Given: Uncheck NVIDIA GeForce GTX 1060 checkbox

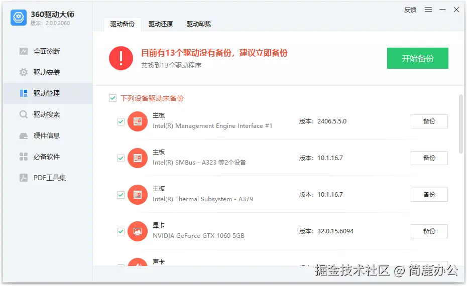Looking at the screenshot, I should click(121, 231).
